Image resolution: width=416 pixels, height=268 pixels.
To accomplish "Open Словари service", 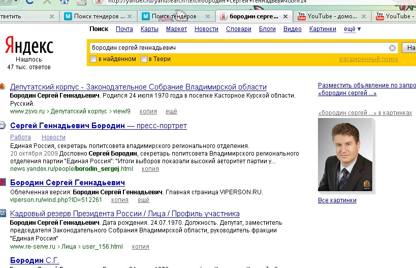I will point(239,29).
